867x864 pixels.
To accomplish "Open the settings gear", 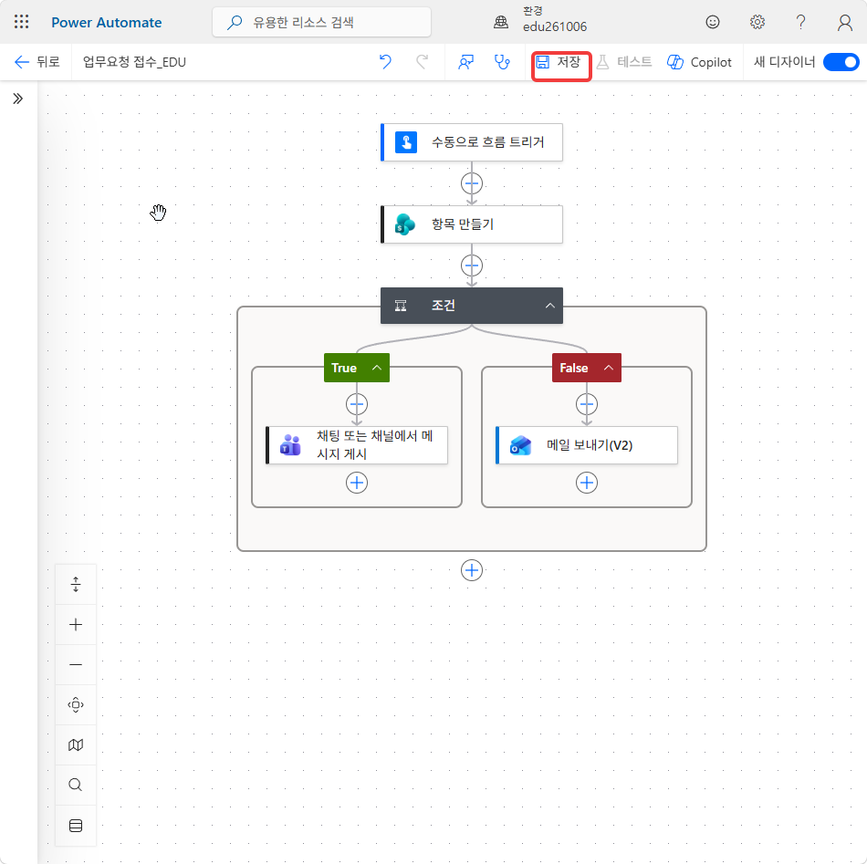I will point(757,22).
